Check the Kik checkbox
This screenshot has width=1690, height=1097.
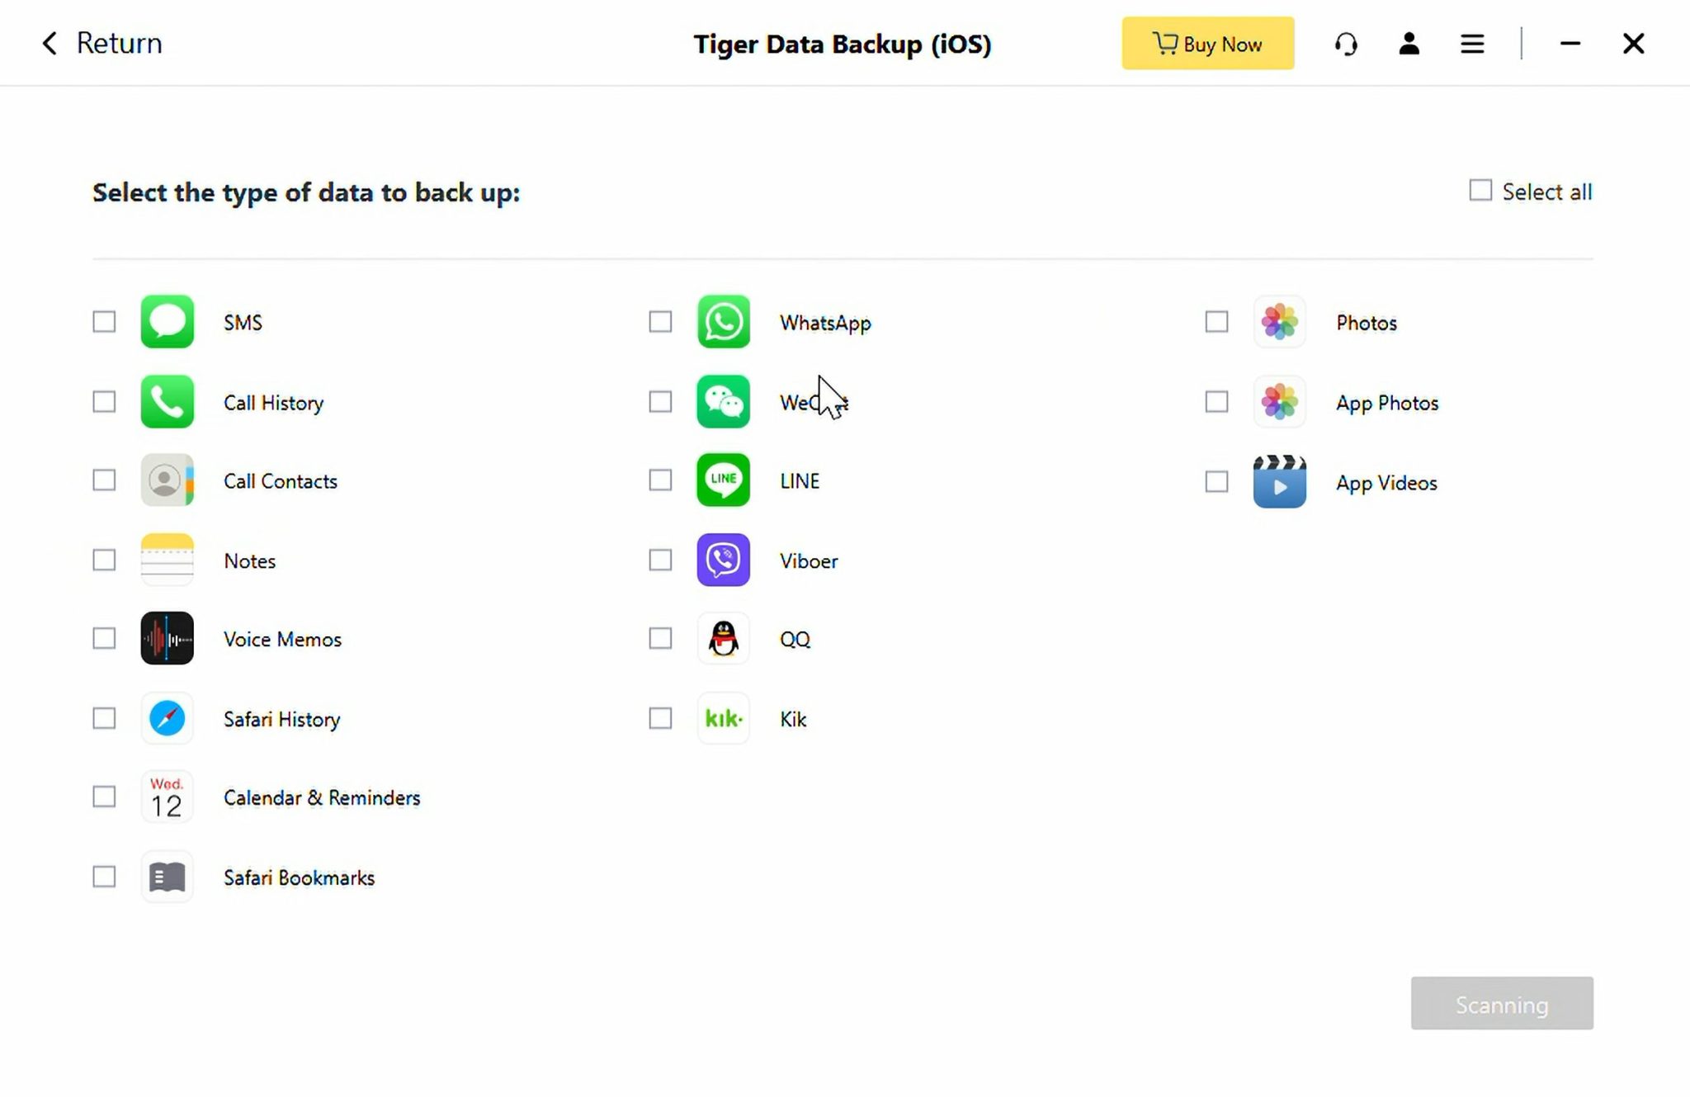660,719
